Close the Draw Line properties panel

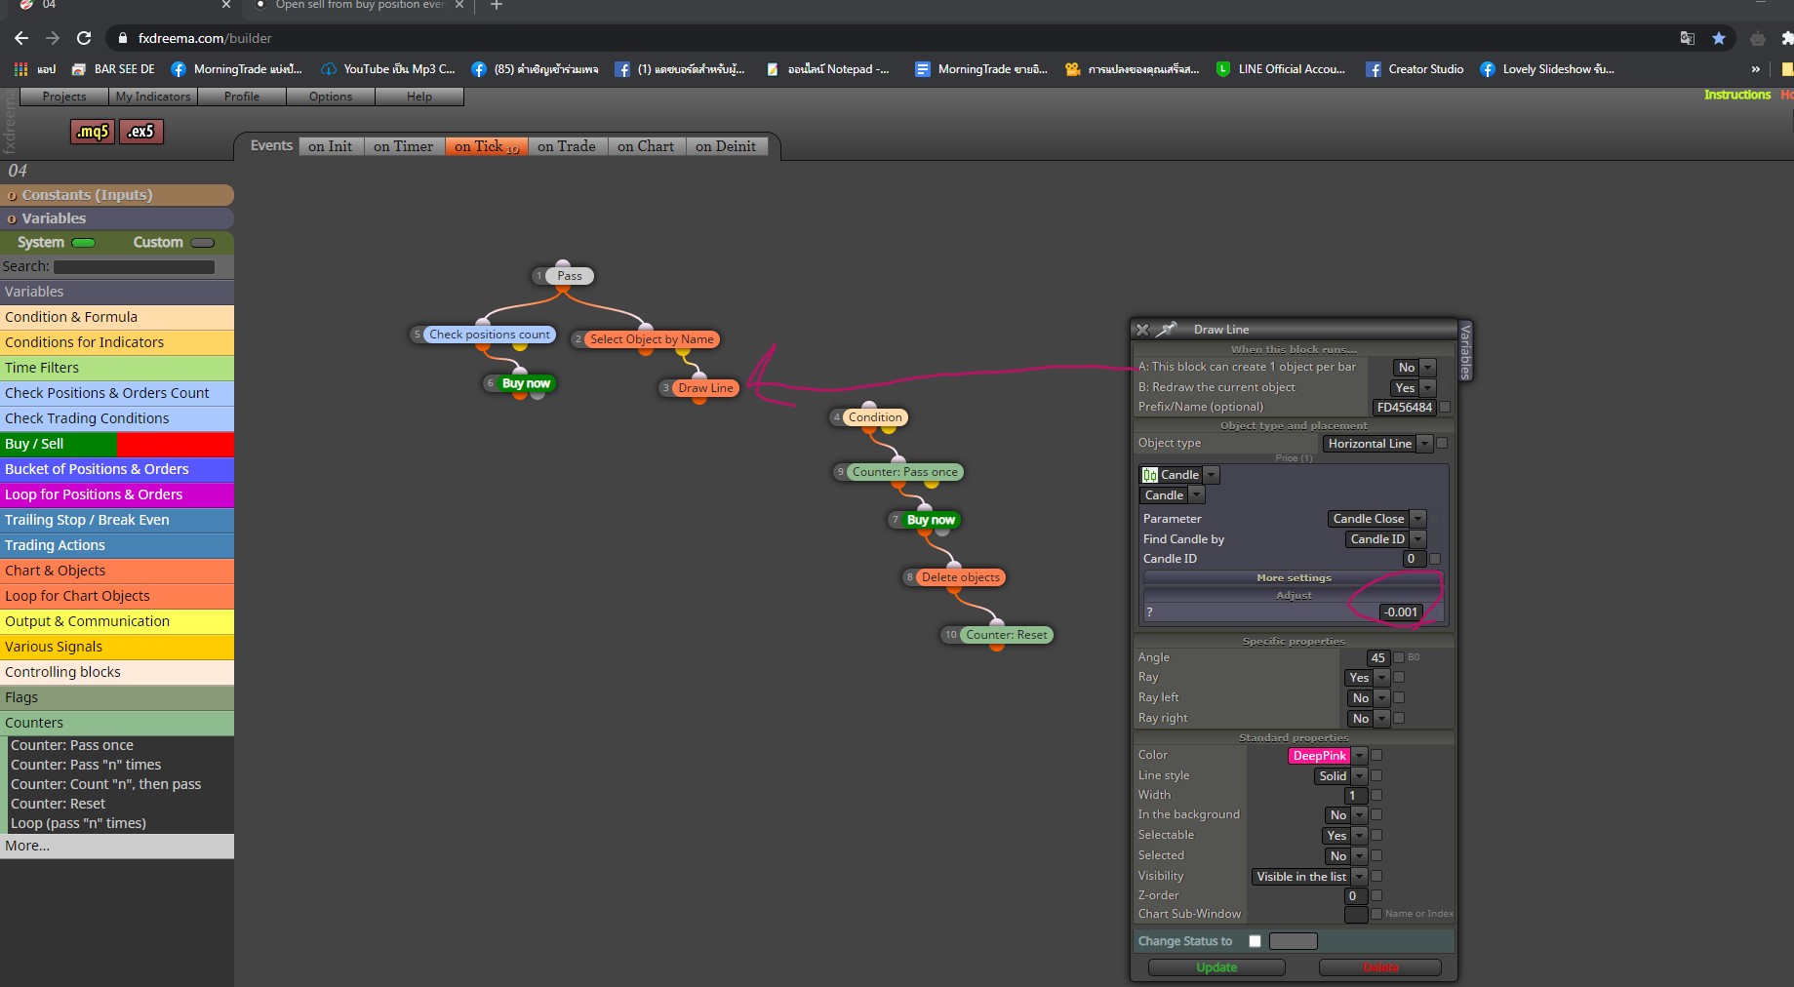1143,330
